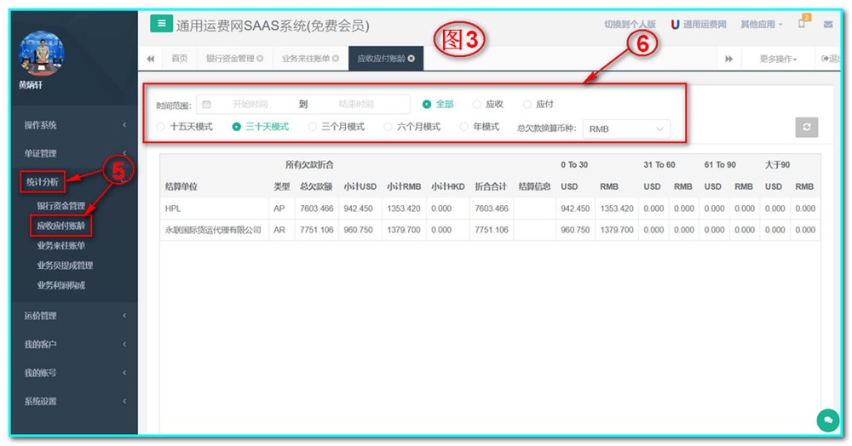Switch to the 首页 tab
This screenshot has width=852, height=446.
point(179,59)
